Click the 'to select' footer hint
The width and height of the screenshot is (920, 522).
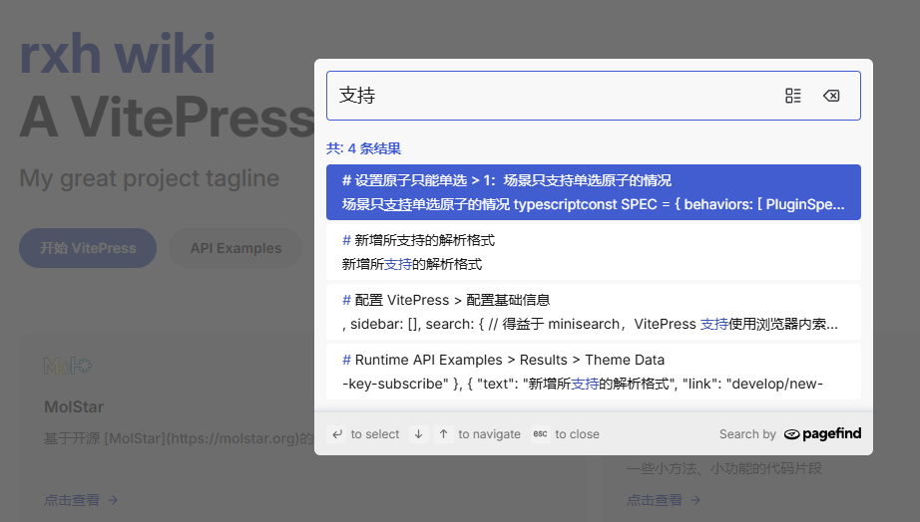375,434
